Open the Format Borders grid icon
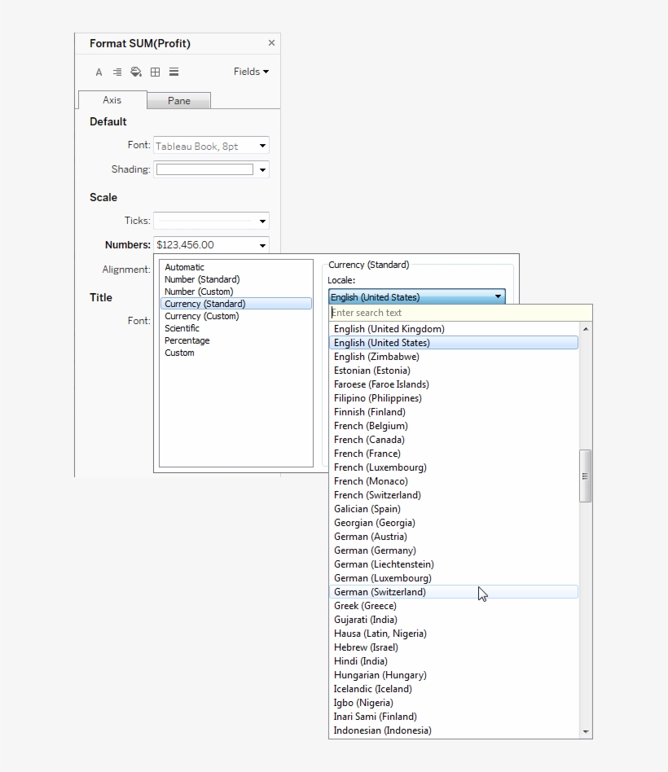Viewport: 668px width, 772px height. coord(155,72)
